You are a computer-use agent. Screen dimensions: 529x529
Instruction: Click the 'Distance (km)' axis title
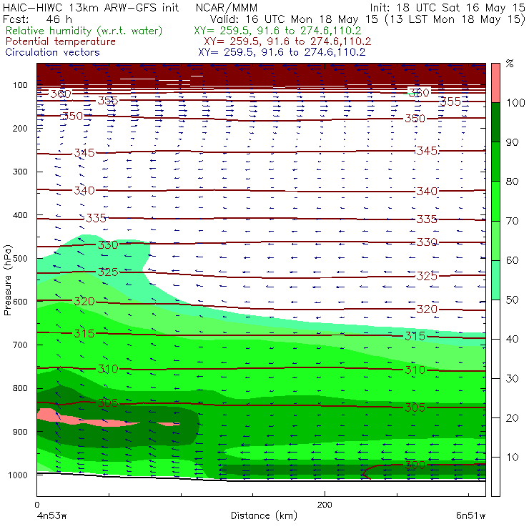pyautogui.click(x=264, y=515)
